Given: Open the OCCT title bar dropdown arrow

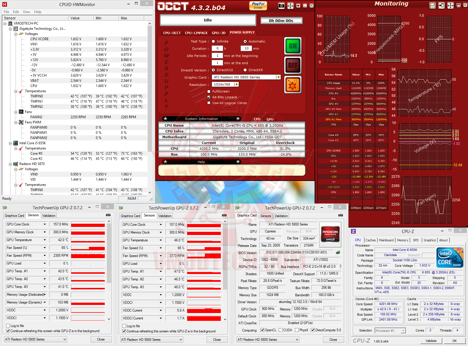Looking at the screenshot, I should (x=298, y=6).
